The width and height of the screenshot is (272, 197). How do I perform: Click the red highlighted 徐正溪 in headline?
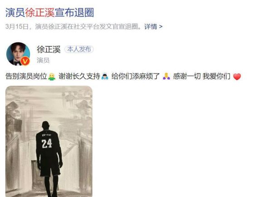click(40, 13)
